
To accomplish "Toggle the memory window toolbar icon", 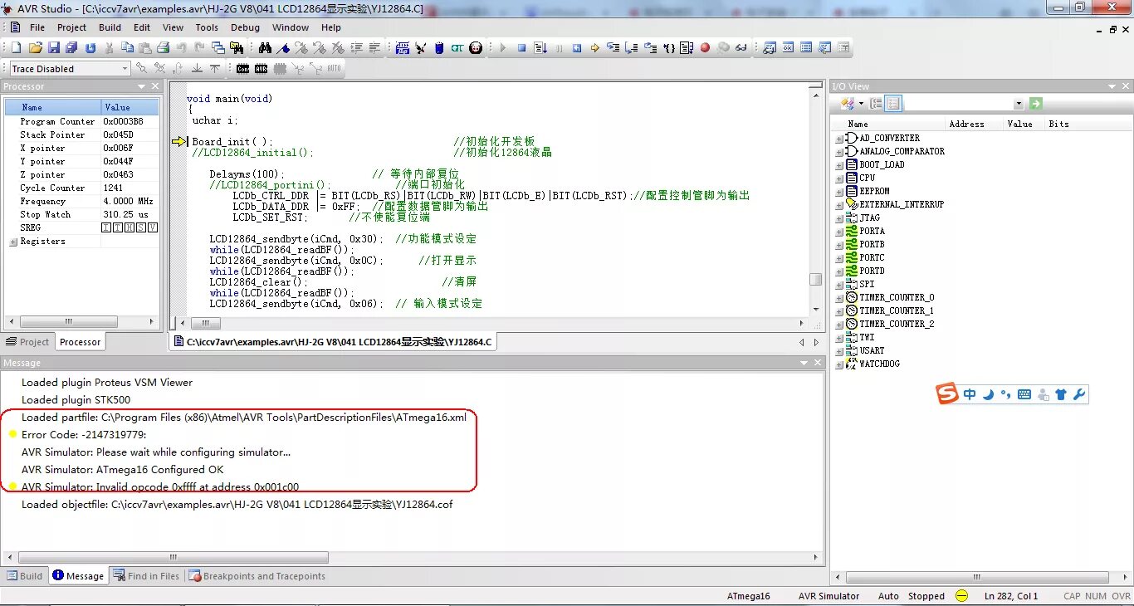I will pyautogui.click(x=805, y=47).
